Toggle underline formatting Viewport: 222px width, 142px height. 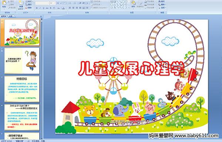[x=43, y=8]
